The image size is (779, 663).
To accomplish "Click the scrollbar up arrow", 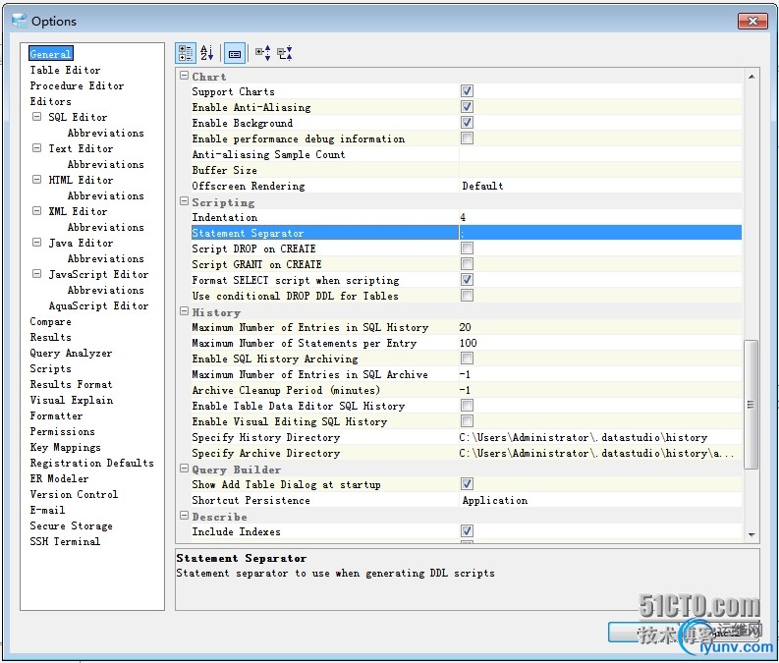I will 751,77.
